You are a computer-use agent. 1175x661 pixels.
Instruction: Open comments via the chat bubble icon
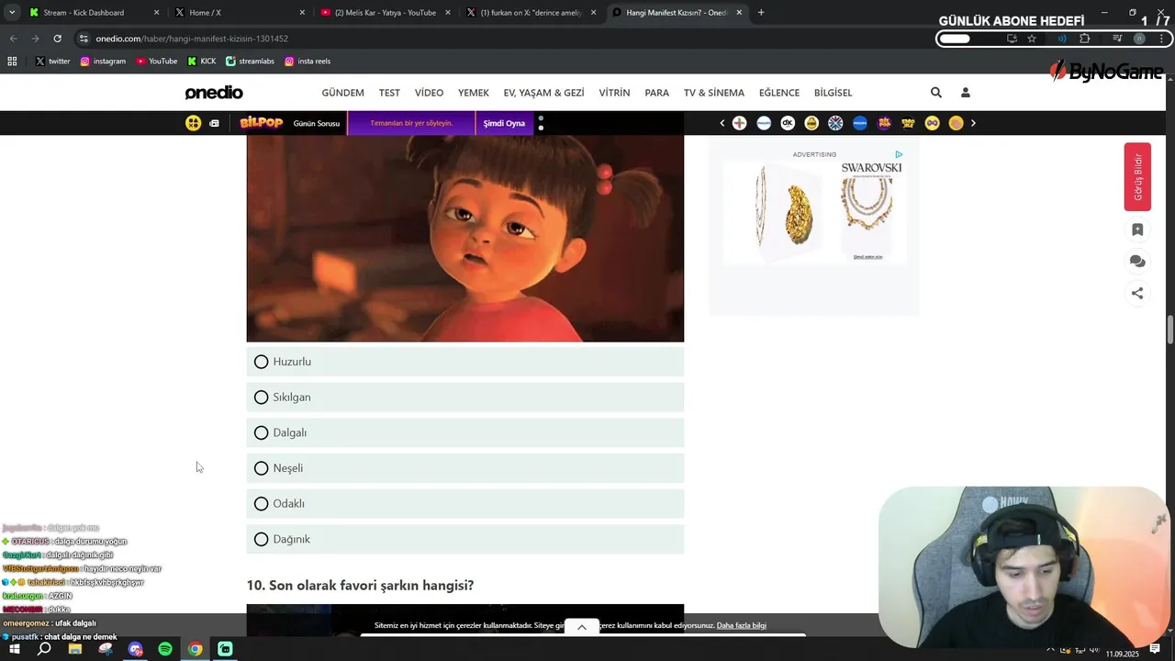point(1137,262)
